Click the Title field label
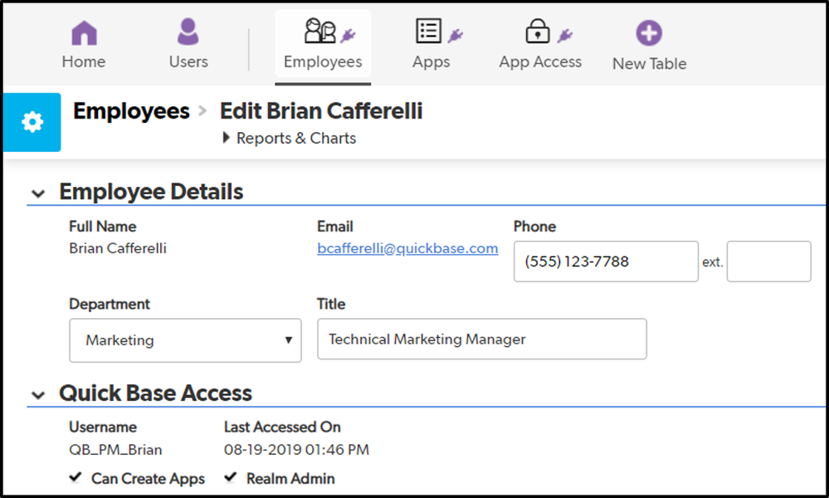 (x=331, y=304)
